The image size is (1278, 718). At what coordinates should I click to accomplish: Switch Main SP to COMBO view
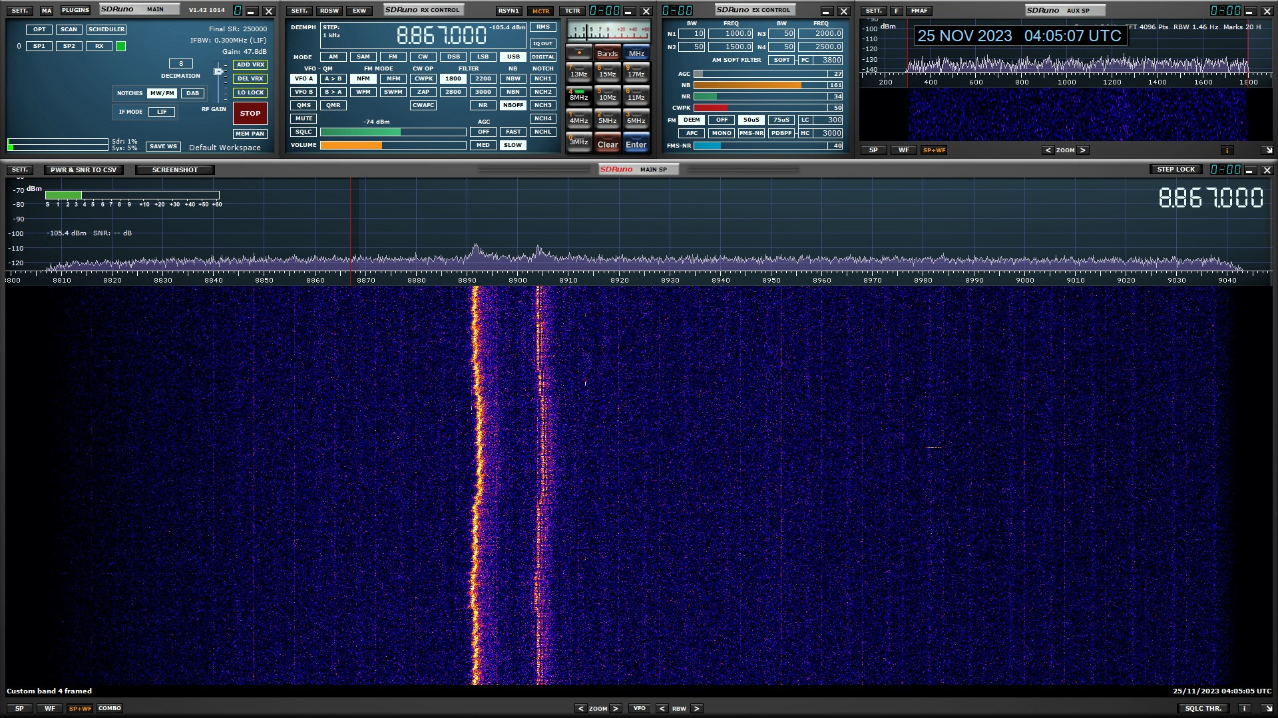110,709
